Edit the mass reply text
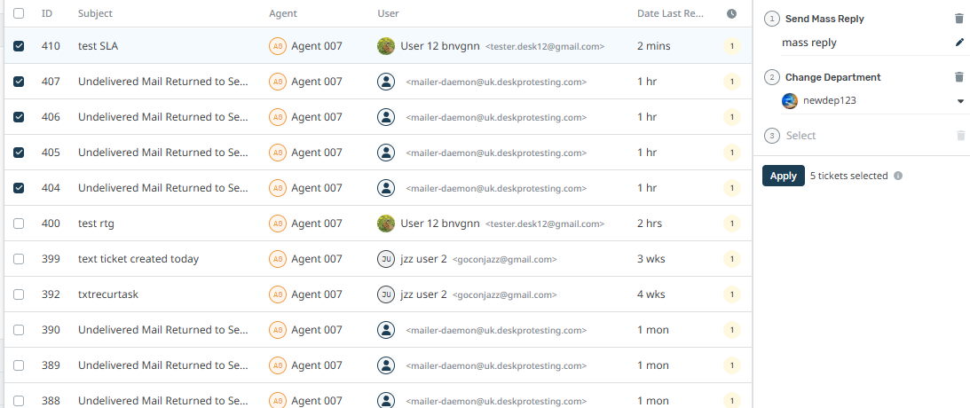 pos(958,43)
